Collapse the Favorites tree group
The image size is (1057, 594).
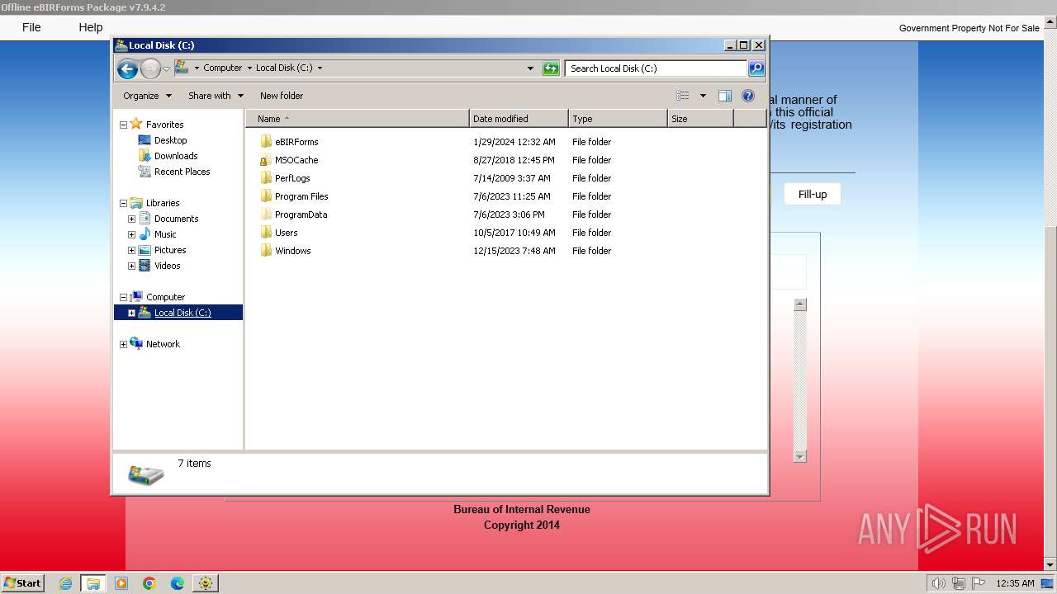[123, 125]
